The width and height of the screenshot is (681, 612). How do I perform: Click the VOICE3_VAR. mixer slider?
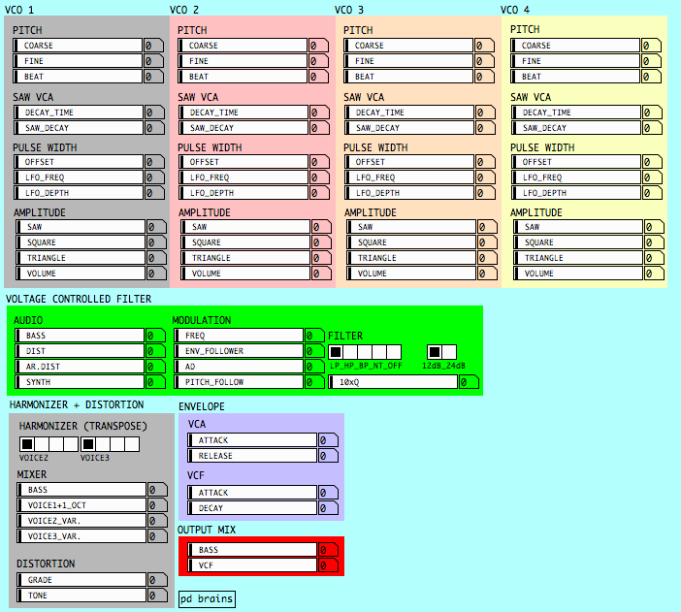pos(81,536)
